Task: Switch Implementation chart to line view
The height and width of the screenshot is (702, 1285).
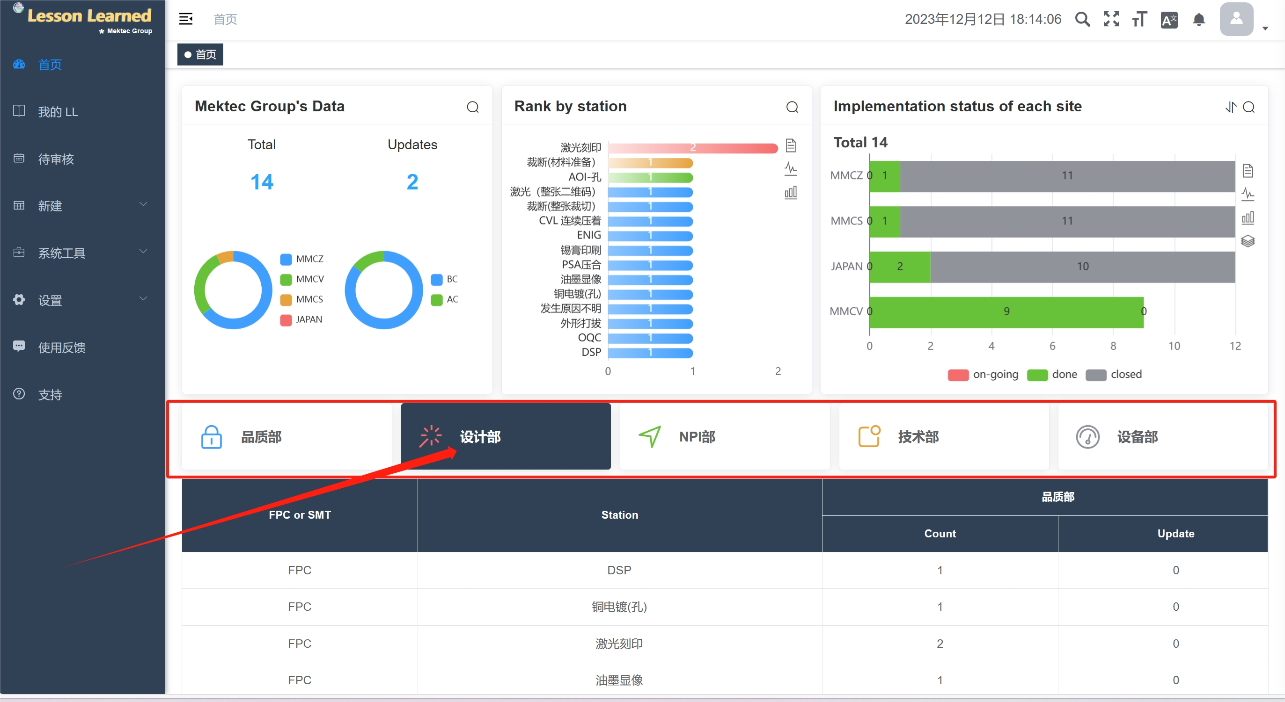Action: click(1248, 194)
